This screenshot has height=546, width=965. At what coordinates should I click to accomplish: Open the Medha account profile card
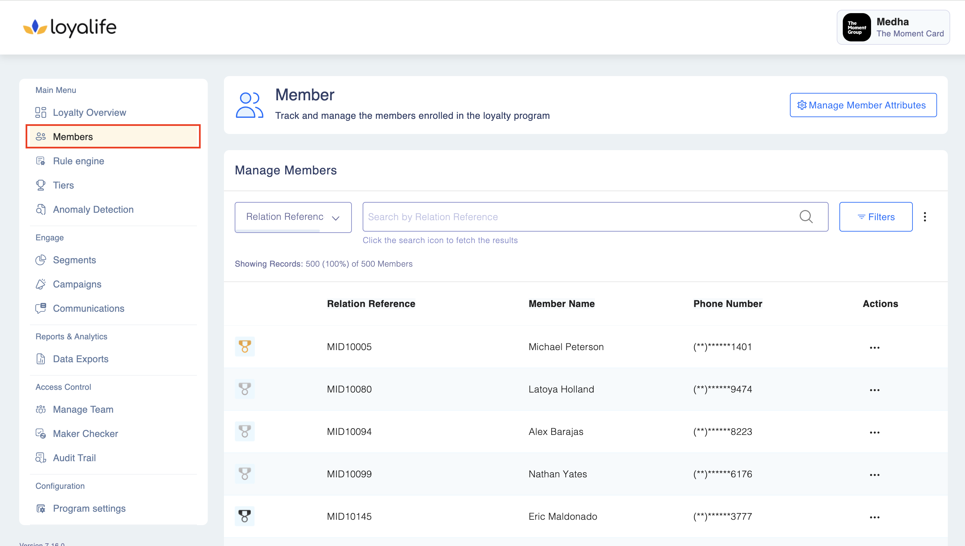893,27
